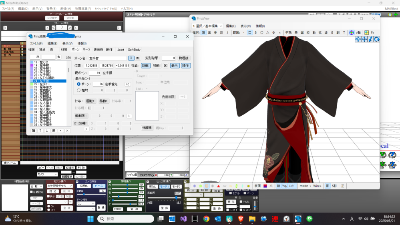Toggle 影 shadow display in PmxView
The width and height of the screenshot is (400, 225).
point(328,186)
